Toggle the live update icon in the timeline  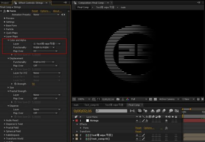tap(140, 111)
